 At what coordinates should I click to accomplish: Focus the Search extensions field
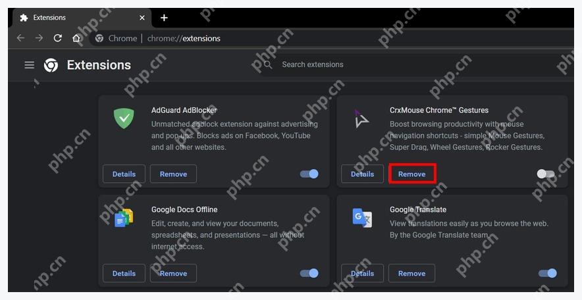click(x=415, y=65)
